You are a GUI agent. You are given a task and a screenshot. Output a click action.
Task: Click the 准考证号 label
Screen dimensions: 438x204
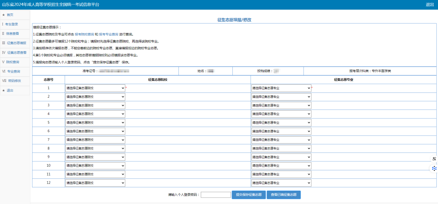(x=91, y=71)
